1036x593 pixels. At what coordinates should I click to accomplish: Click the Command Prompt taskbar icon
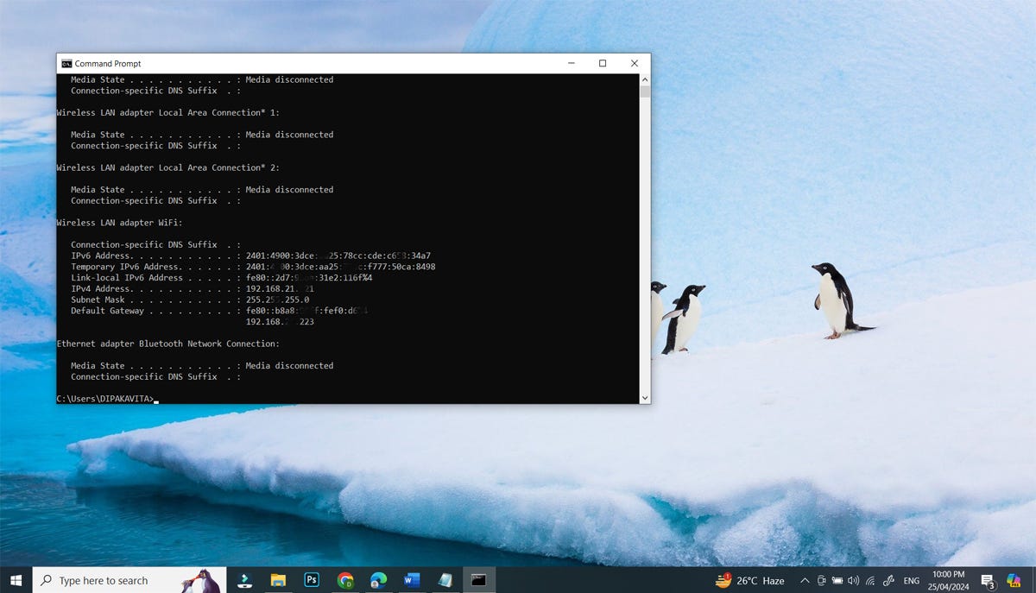tap(478, 580)
